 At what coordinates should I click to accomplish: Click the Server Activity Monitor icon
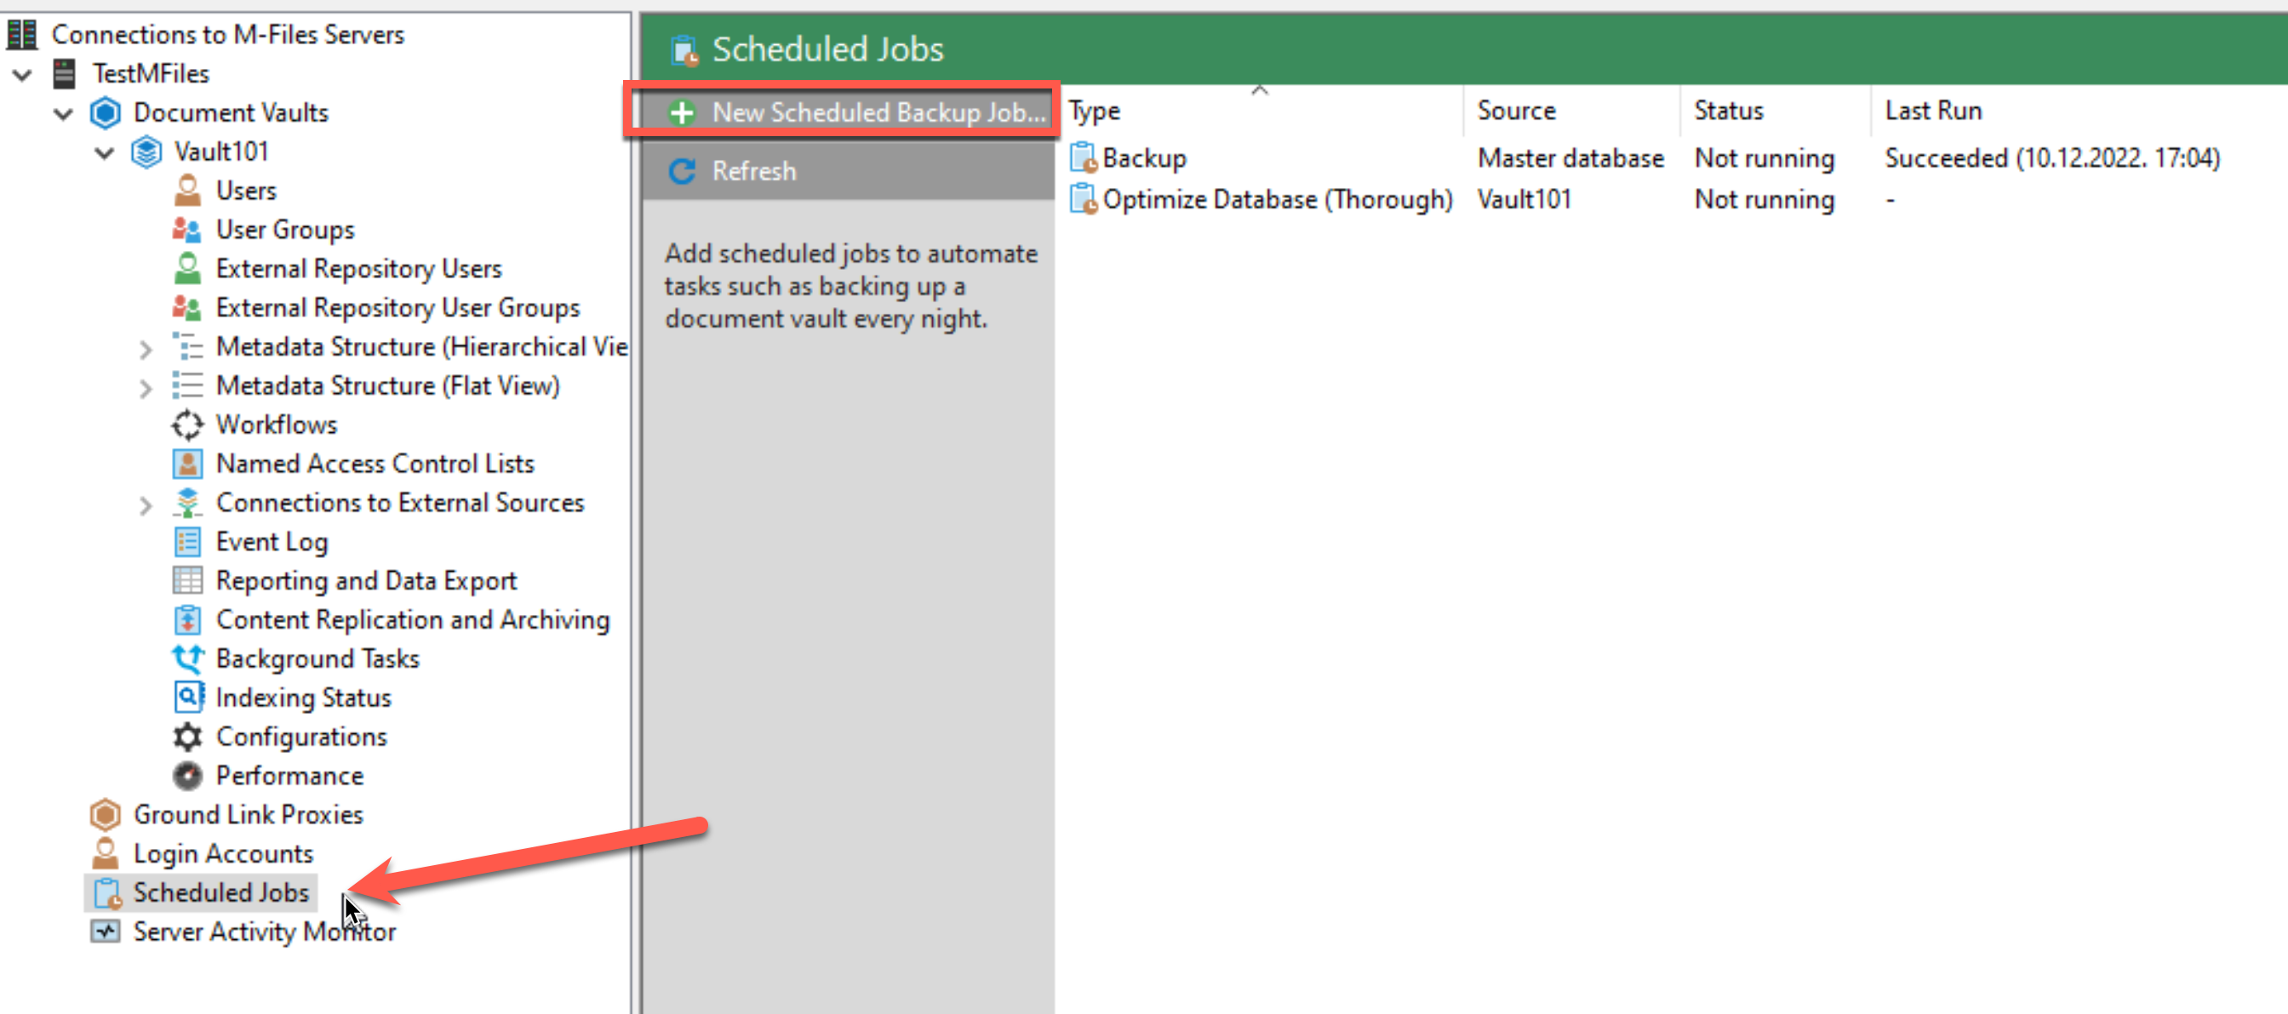[105, 931]
